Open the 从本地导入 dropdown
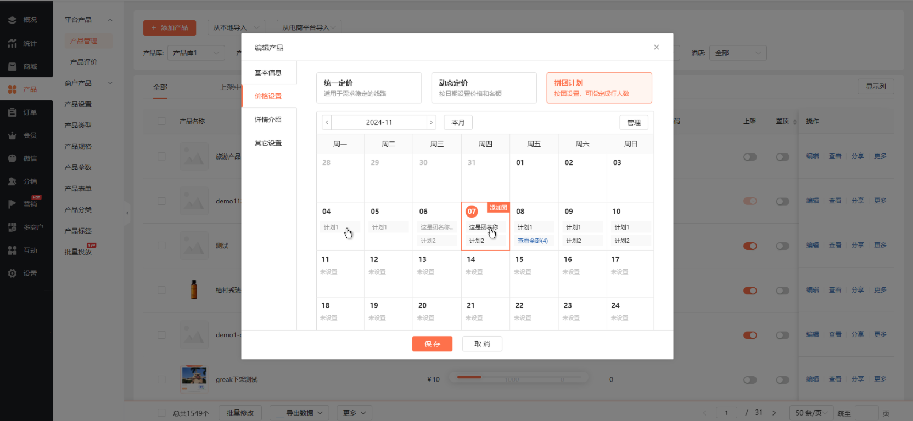Image resolution: width=913 pixels, height=421 pixels. [x=237, y=27]
